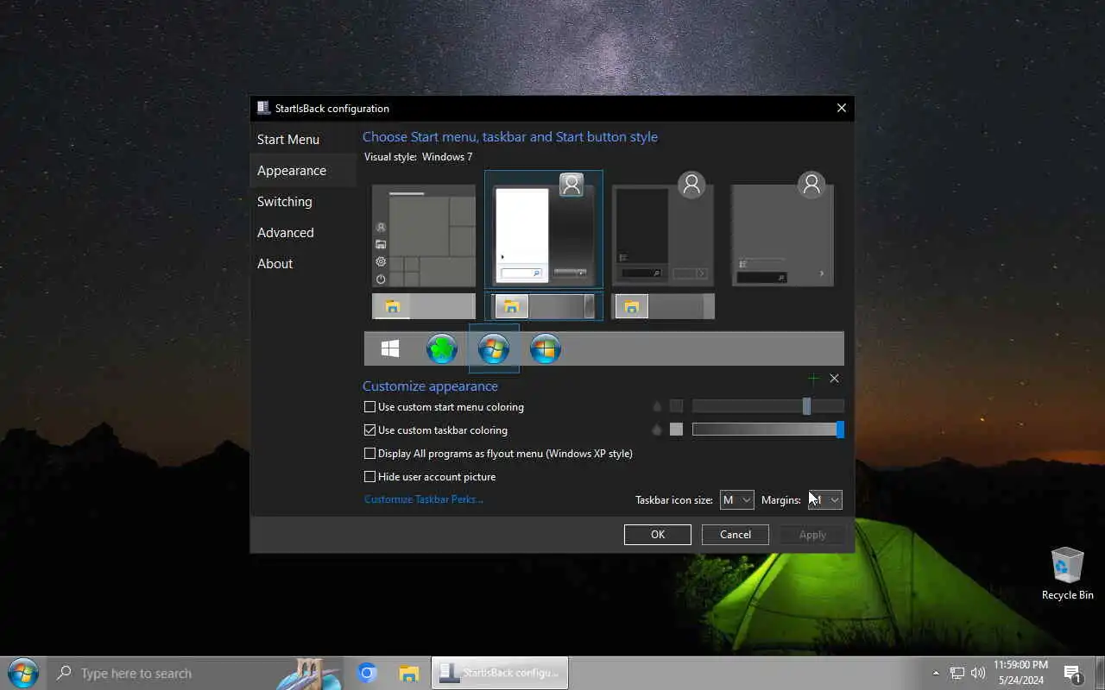1105x690 pixels.
Task: Open the Windows Start orb on taskbar
Action: (x=22, y=673)
